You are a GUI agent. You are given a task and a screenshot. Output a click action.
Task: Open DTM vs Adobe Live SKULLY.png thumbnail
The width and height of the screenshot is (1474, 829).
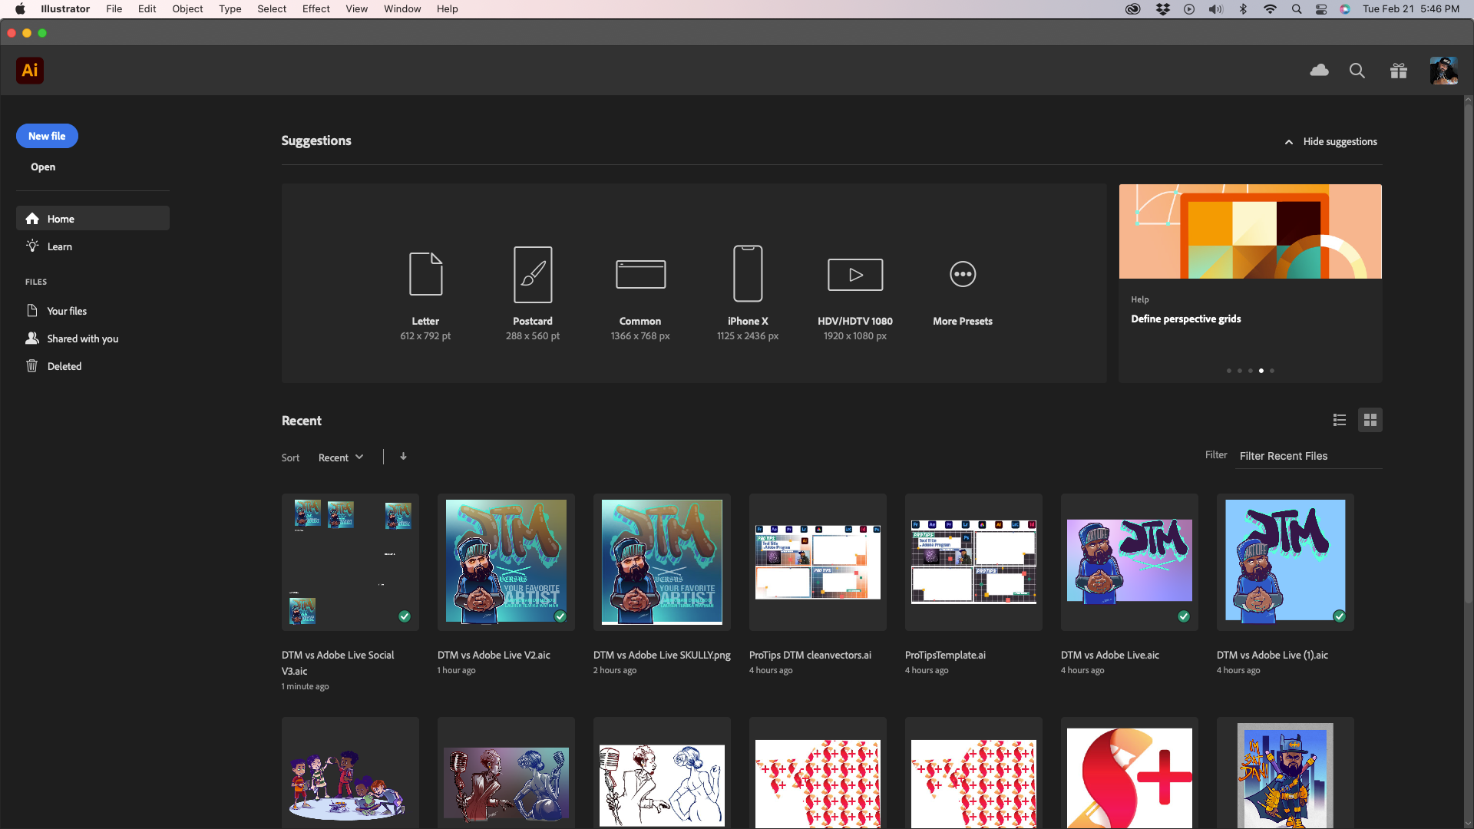[x=662, y=562]
